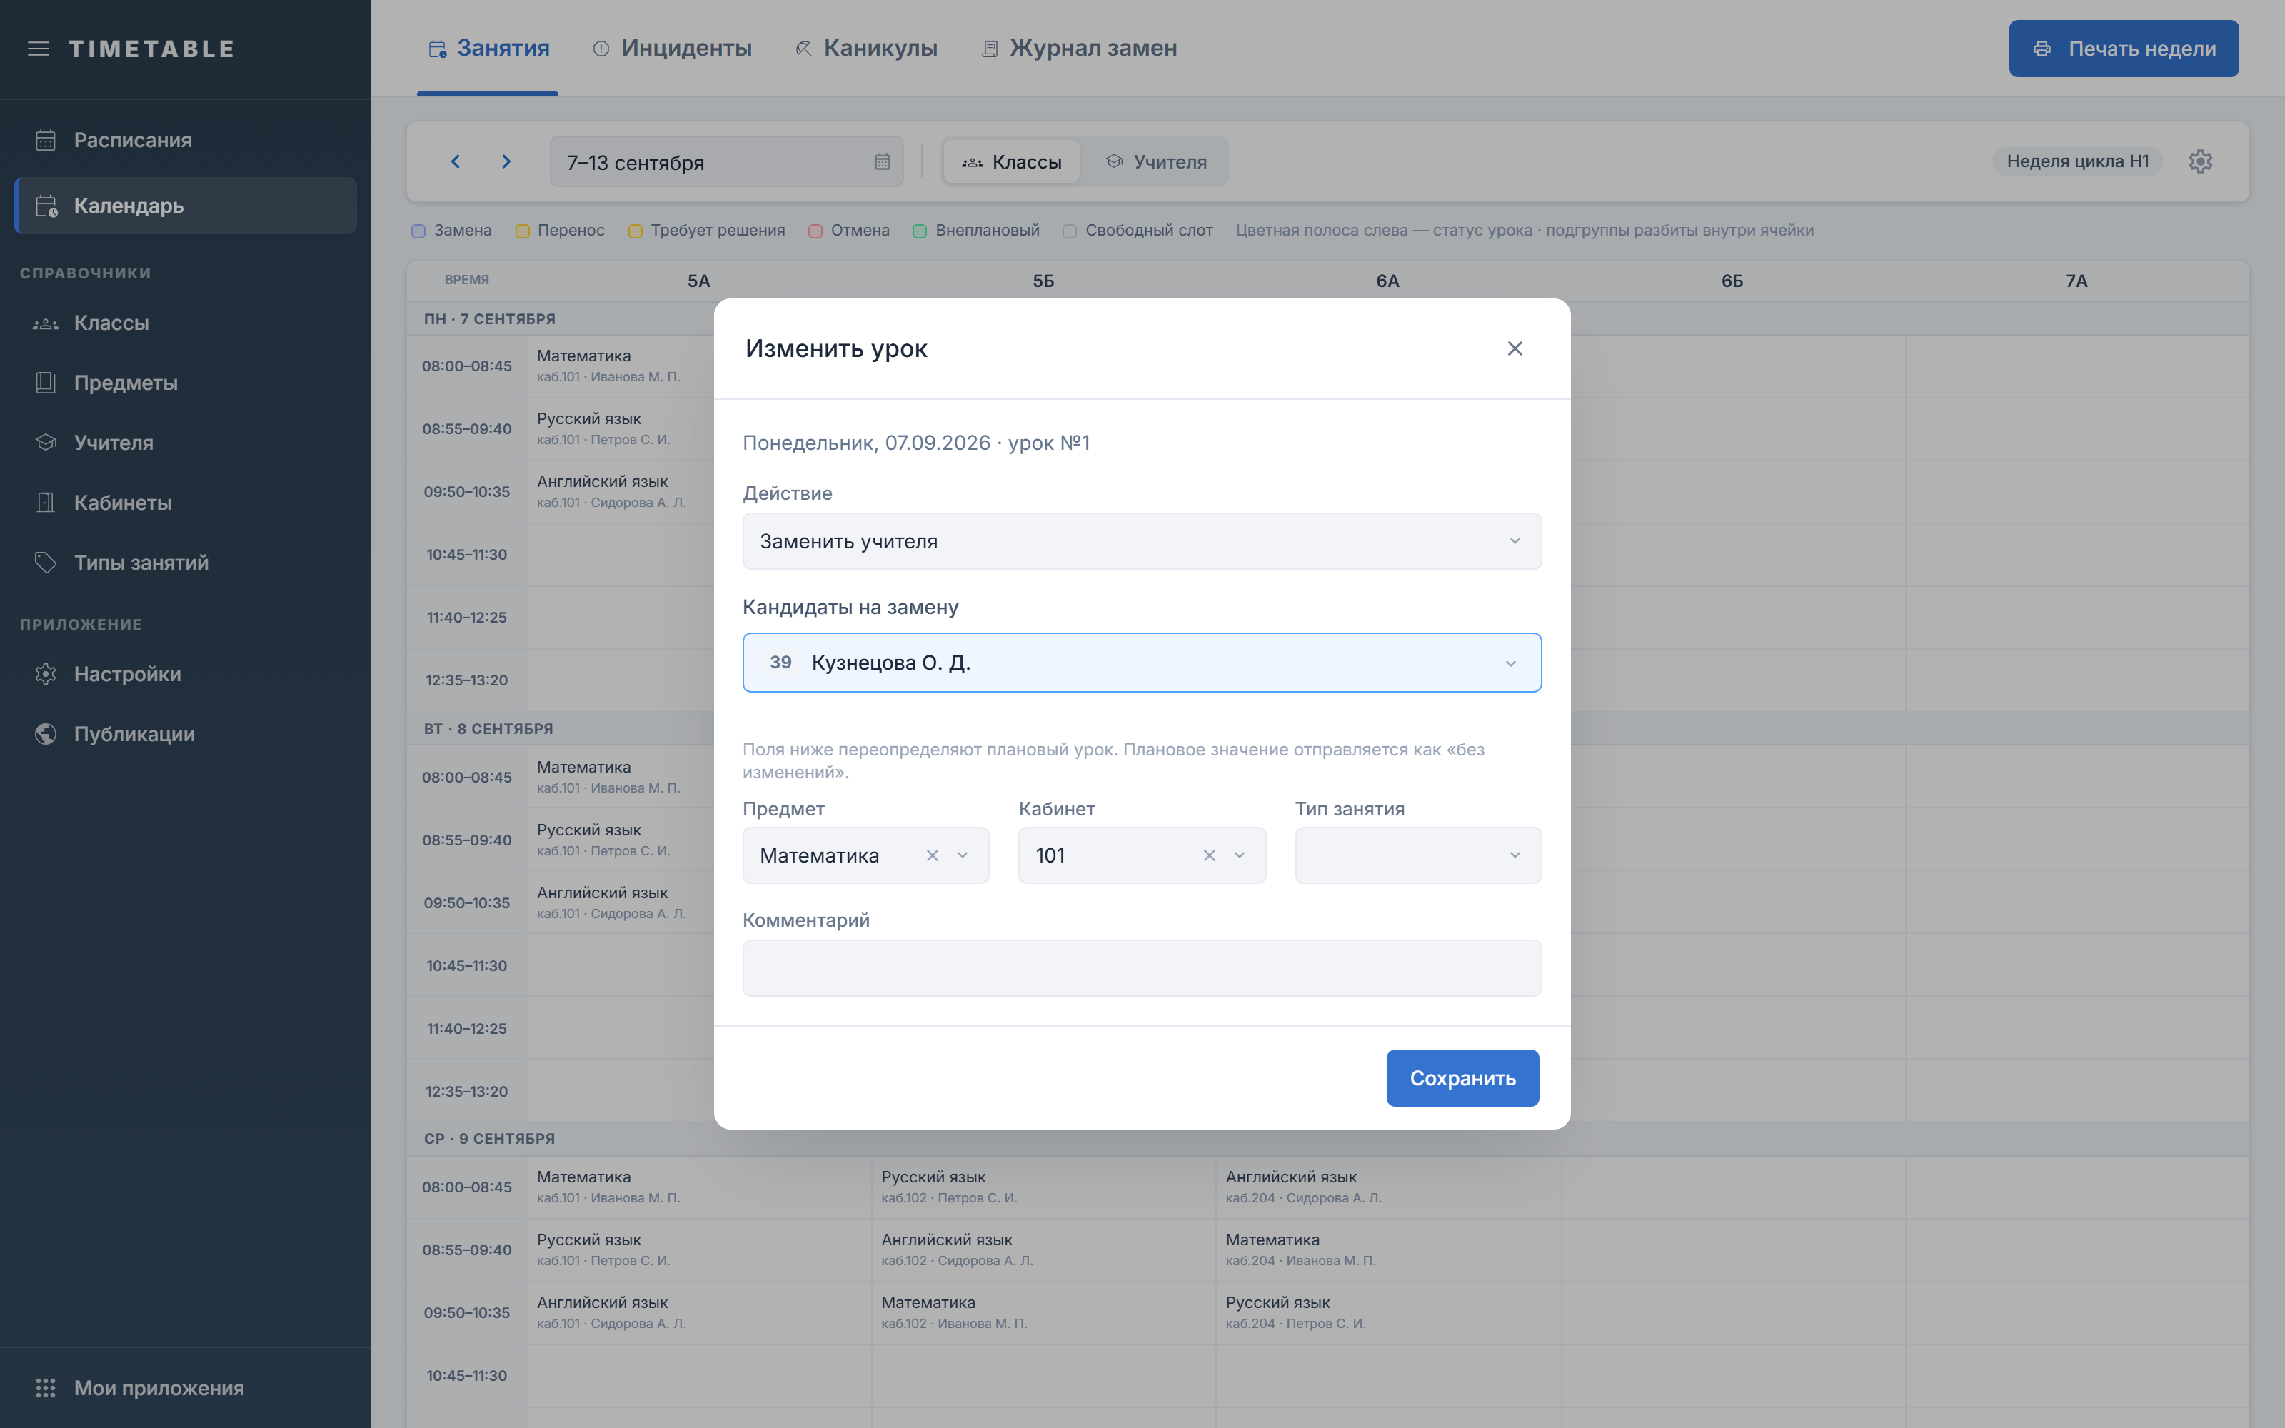Click the printer icon in Печать недели

[x=2042, y=49]
